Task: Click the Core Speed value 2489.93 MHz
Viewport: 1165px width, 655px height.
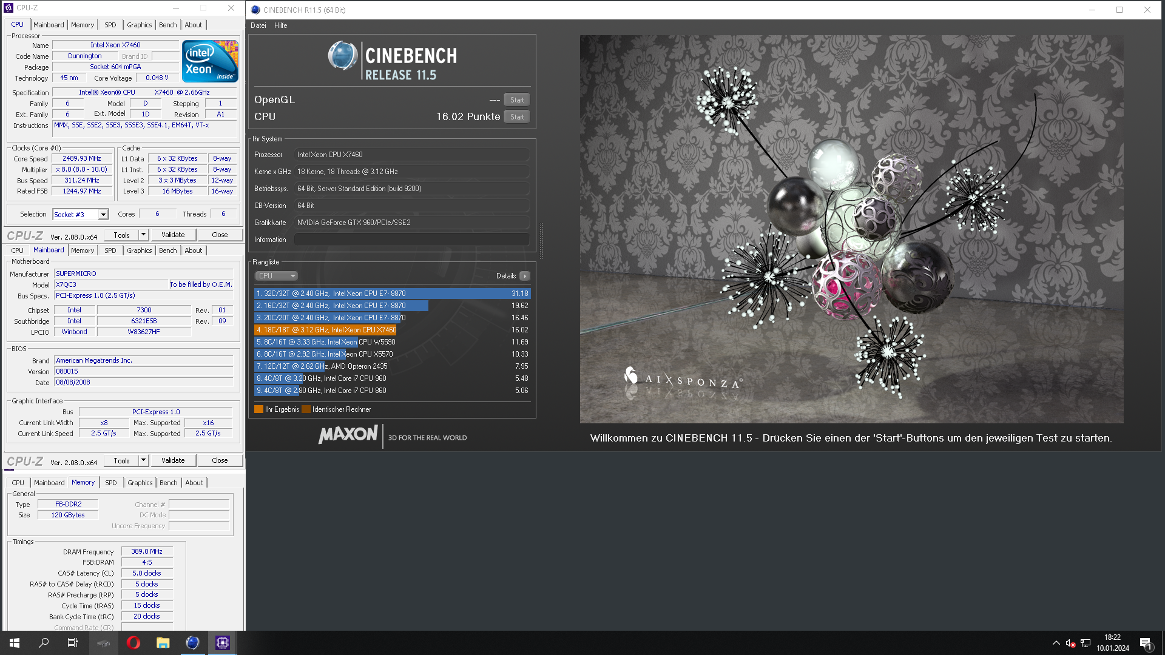Action: [x=82, y=158]
